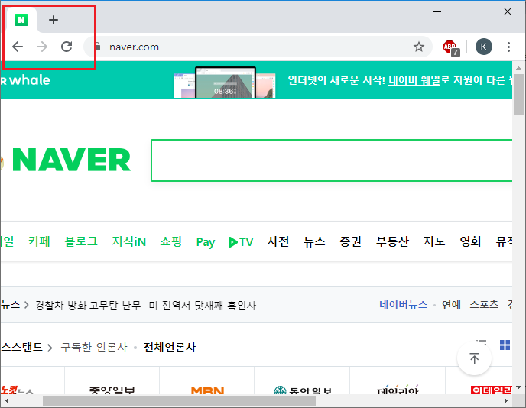Open the MBN press logo

(x=207, y=390)
